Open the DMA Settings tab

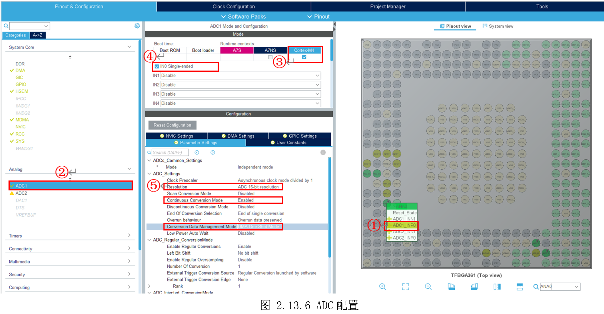click(238, 136)
